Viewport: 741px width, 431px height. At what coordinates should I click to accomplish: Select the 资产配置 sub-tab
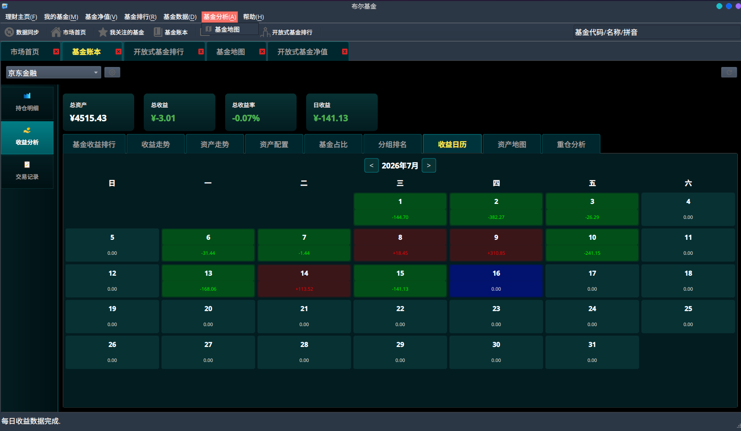274,144
